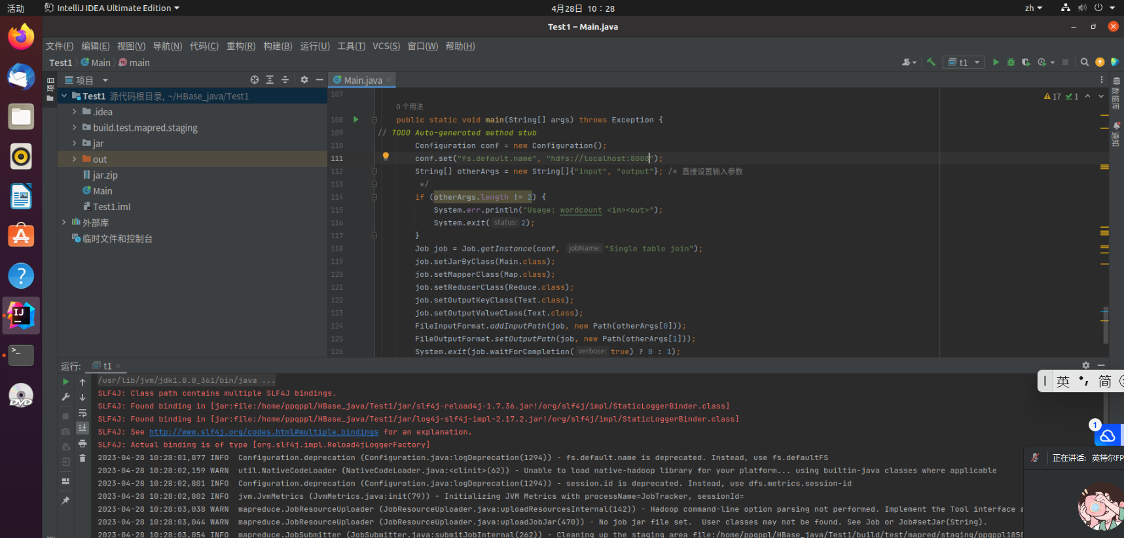Open project view mode dropdown
This screenshot has width=1124, height=538.
tap(105, 81)
